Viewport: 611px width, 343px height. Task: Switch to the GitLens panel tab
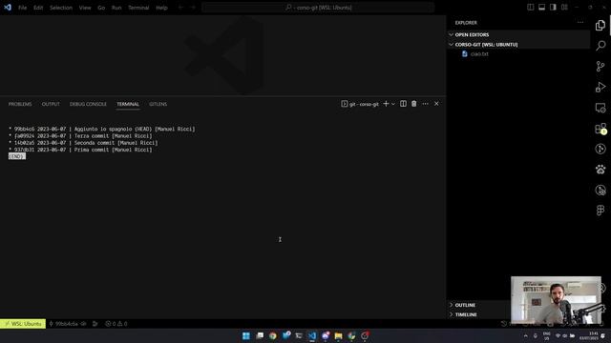(x=158, y=104)
